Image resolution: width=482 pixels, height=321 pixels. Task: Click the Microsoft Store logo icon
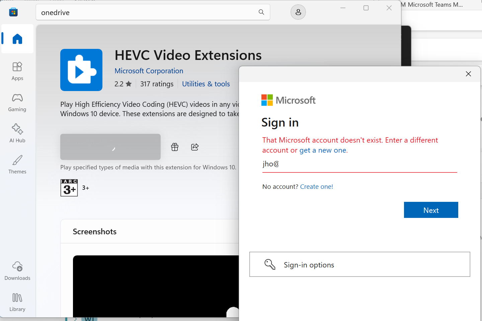(13, 12)
